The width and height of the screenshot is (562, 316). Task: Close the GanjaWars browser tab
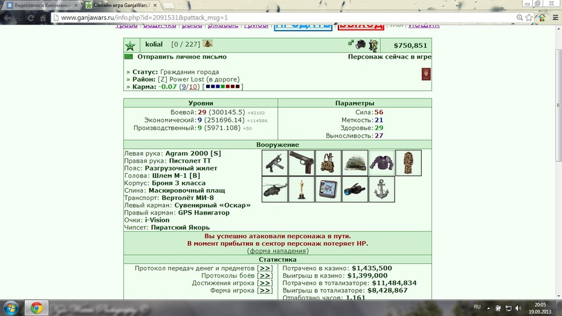[155, 5]
